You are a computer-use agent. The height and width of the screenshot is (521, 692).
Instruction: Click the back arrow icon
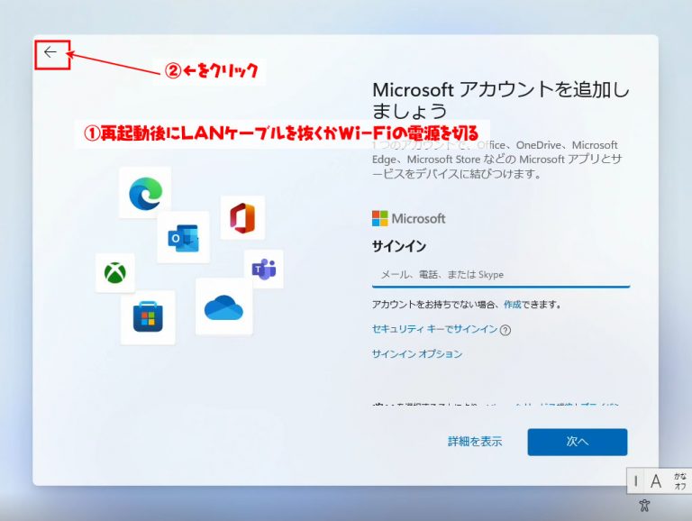[x=50, y=52]
